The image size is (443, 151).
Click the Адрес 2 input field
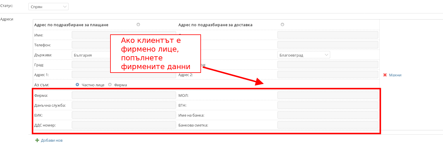(328, 75)
